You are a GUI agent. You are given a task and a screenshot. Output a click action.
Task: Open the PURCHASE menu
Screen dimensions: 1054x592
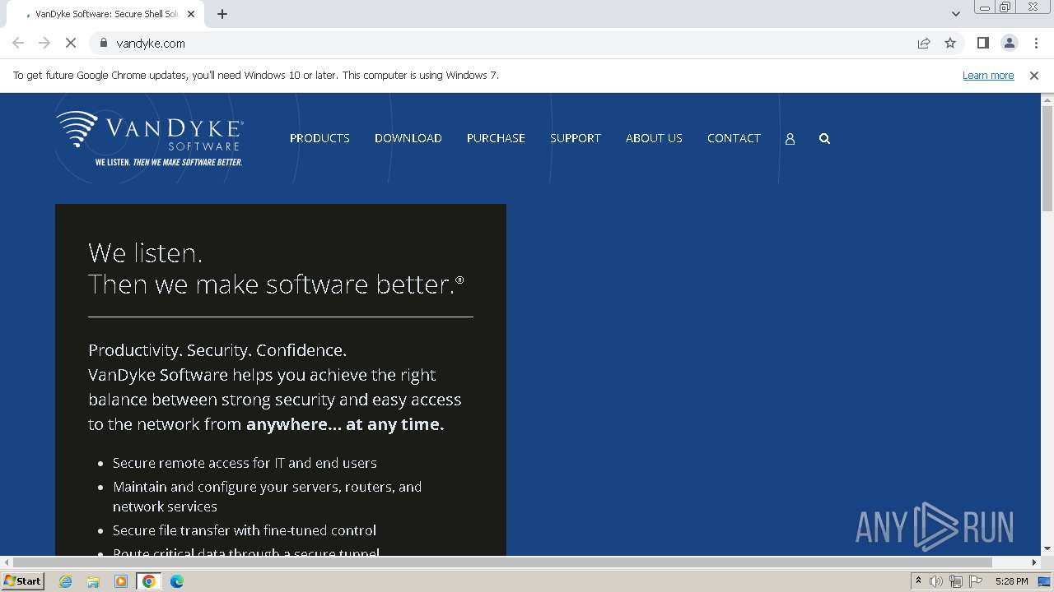pyautogui.click(x=496, y=138)
